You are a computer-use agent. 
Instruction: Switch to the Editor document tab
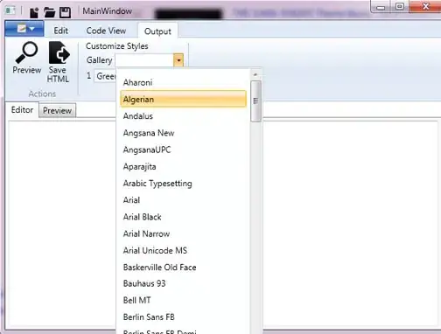pos(22,110)
